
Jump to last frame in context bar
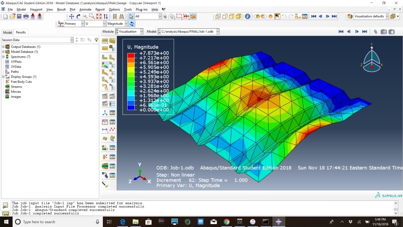click(365, 32)
